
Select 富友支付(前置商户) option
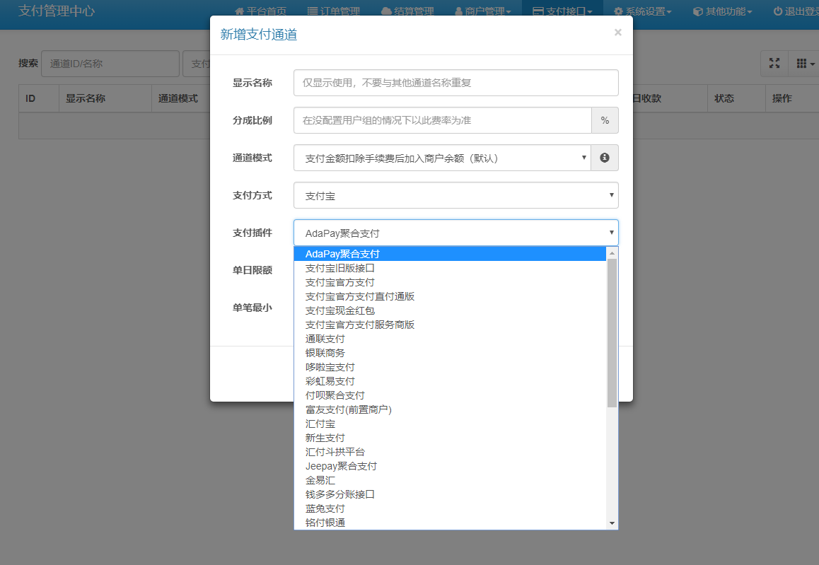pyautogui.click(x=450, y=409)
